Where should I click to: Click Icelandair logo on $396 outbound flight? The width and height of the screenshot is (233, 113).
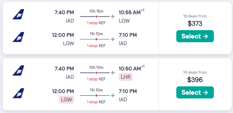point(18,70)
